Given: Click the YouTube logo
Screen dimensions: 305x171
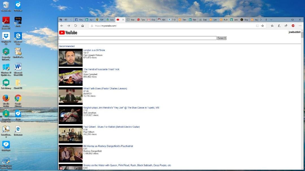Looking at the screenshot, I should (68, 33).
